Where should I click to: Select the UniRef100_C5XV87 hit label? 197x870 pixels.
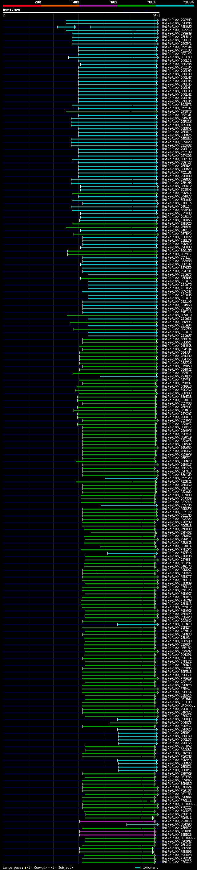[x=177, y=383]
